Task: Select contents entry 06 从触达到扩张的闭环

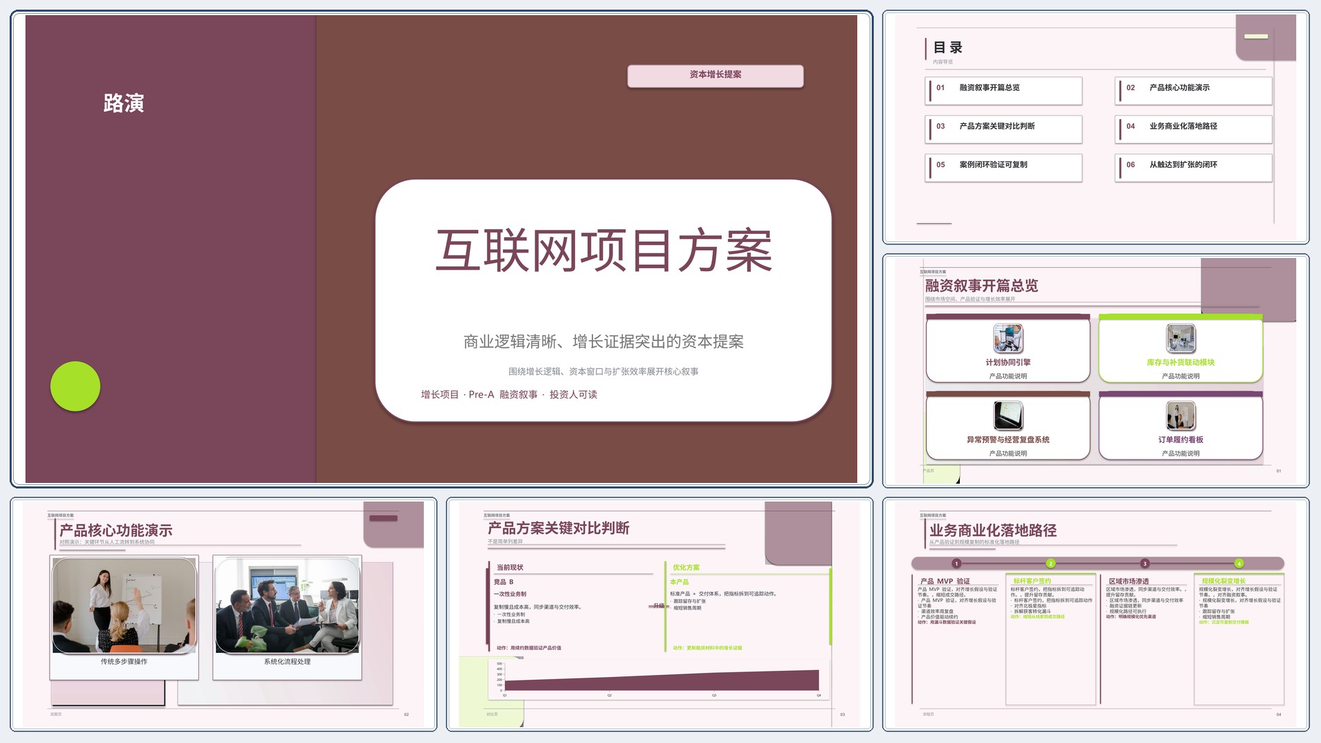Action: pos(1194,167)
